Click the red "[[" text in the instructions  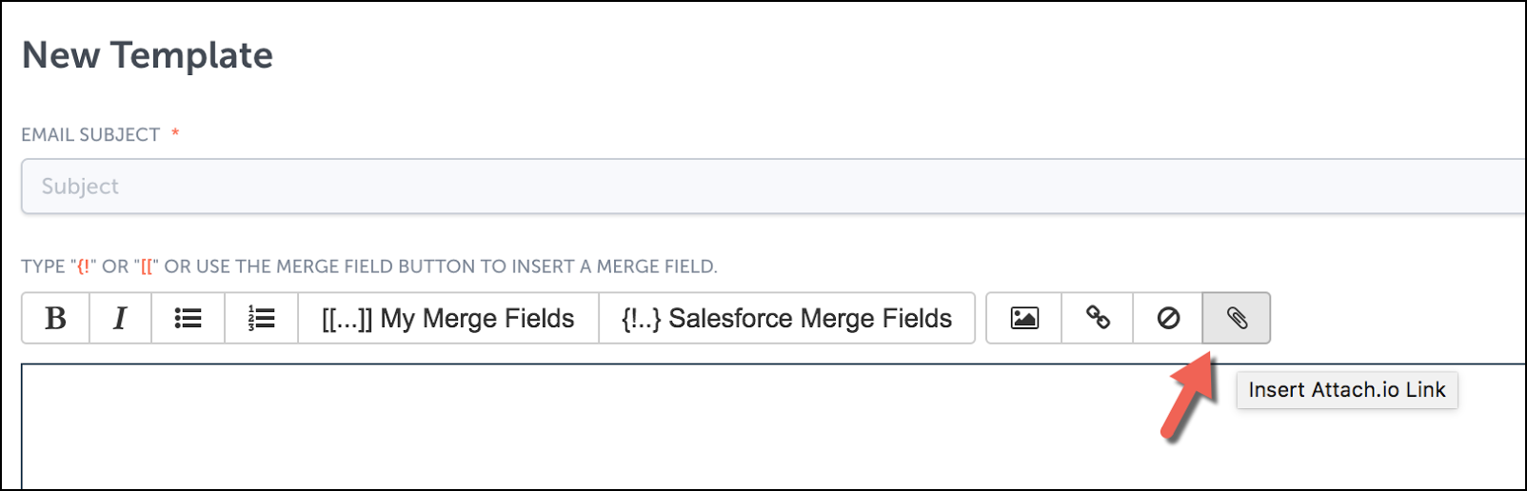coord(147,266)
